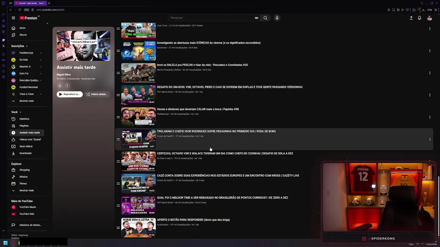The width and height of the screenshot is (440, 247).
Task: Expand the Inscrições section chevron
Action: [x=27, y=46]
